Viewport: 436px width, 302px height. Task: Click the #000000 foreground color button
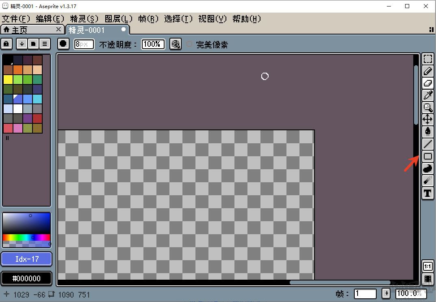coord(26,278)
